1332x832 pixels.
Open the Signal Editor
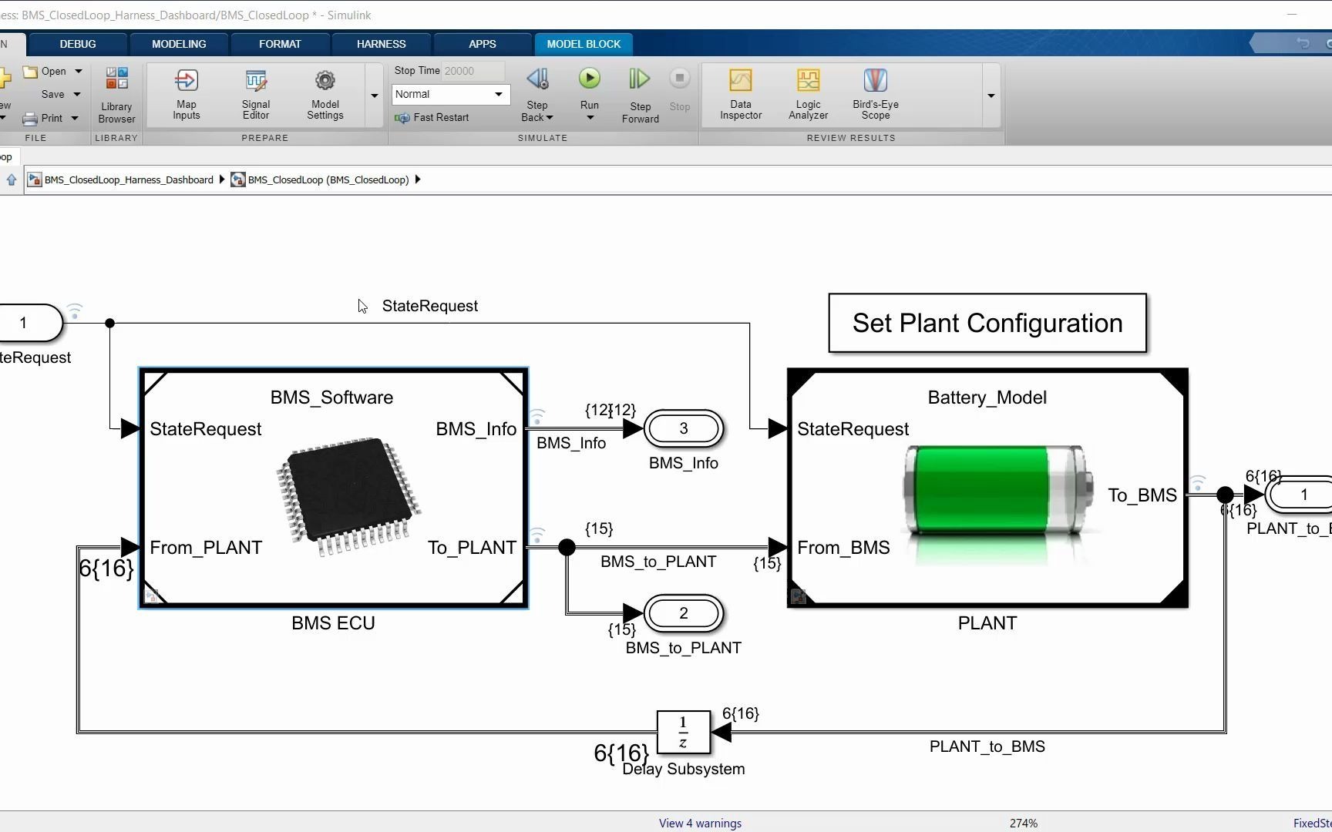255,92
